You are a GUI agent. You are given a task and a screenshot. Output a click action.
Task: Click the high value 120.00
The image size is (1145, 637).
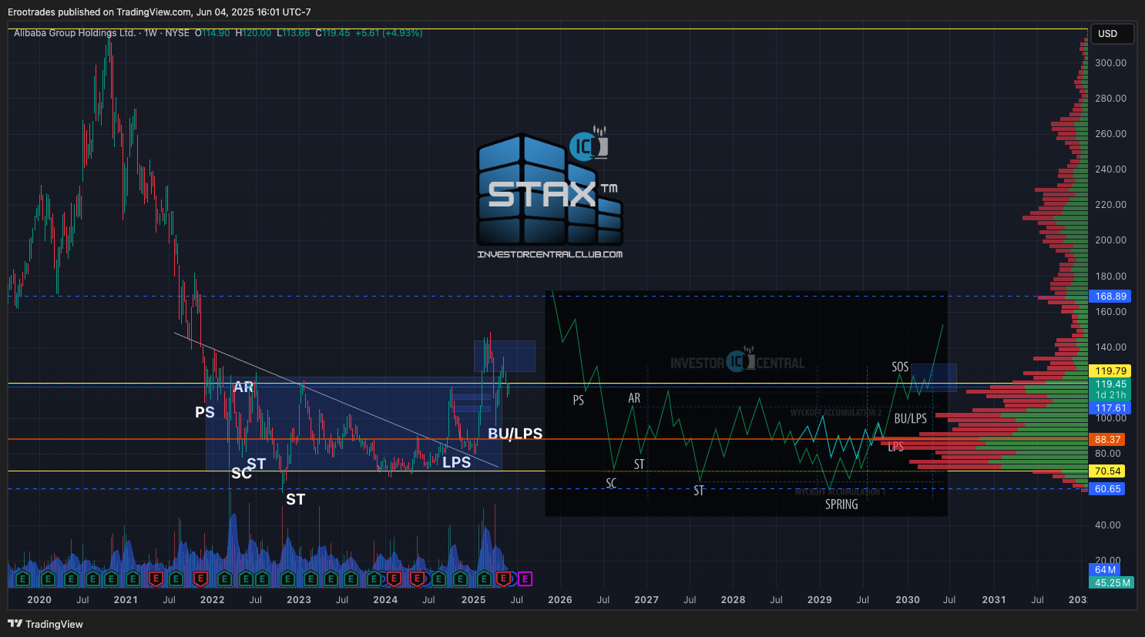(x=257, y=33)
